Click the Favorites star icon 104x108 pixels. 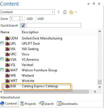click(71, 12)
